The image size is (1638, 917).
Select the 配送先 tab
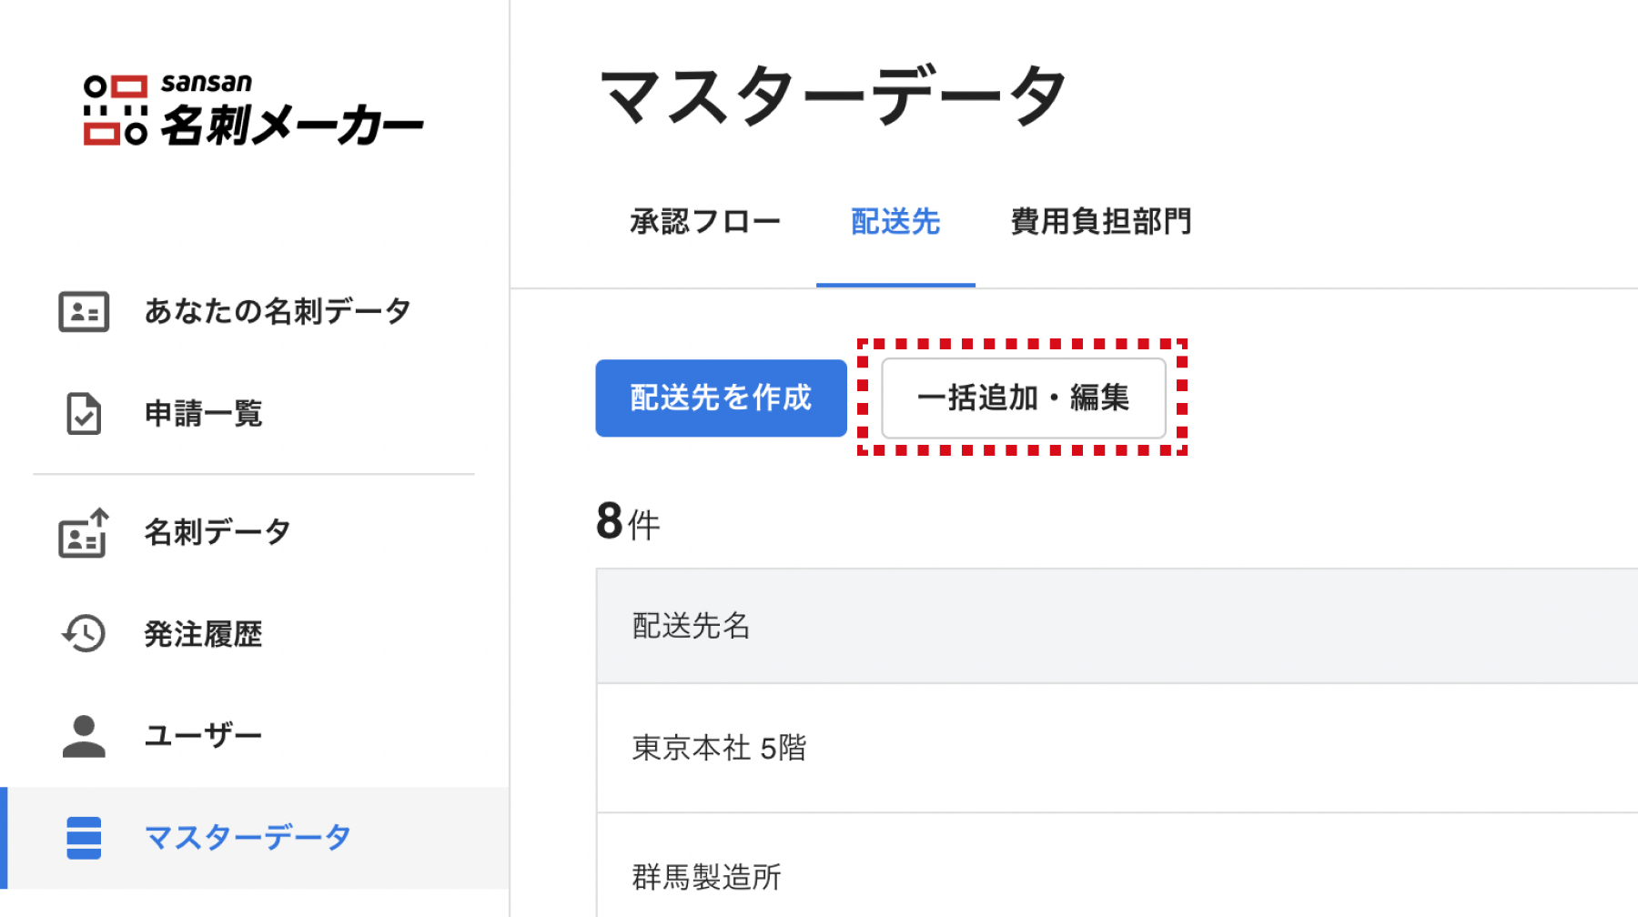tap(895, 222)
